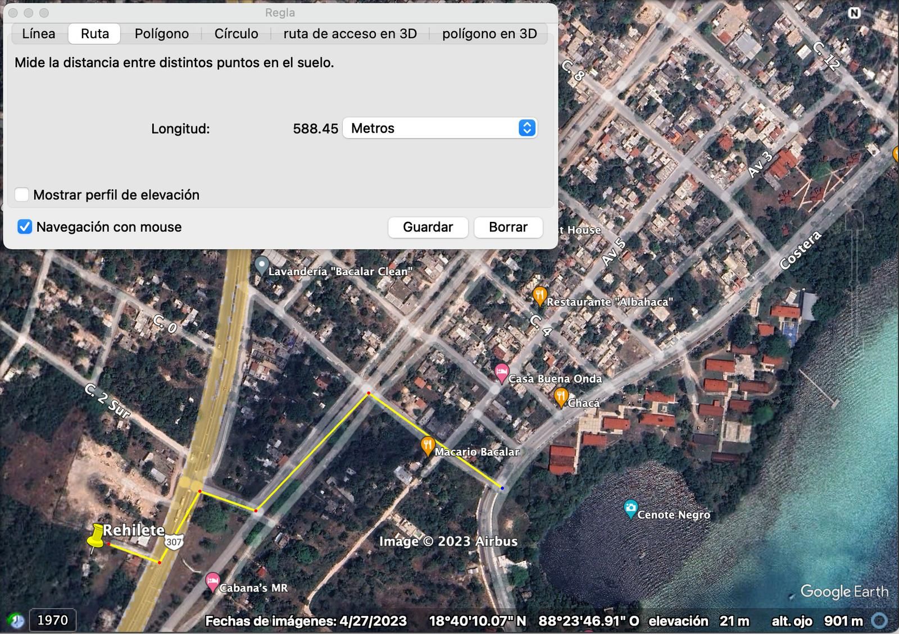Click the Cenote Negro camera icon
This screenshot has height=634, width=899.
tap(630, 509)
